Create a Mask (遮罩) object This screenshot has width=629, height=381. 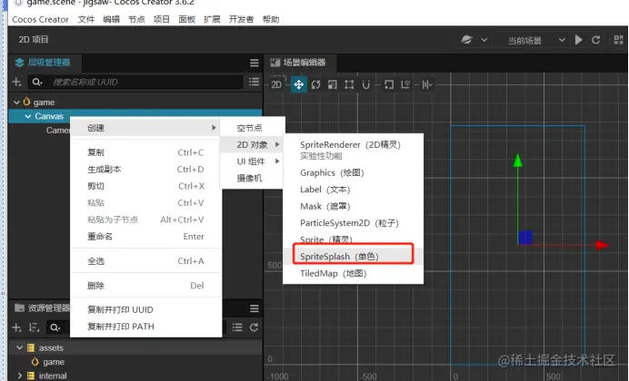point(353,207)
